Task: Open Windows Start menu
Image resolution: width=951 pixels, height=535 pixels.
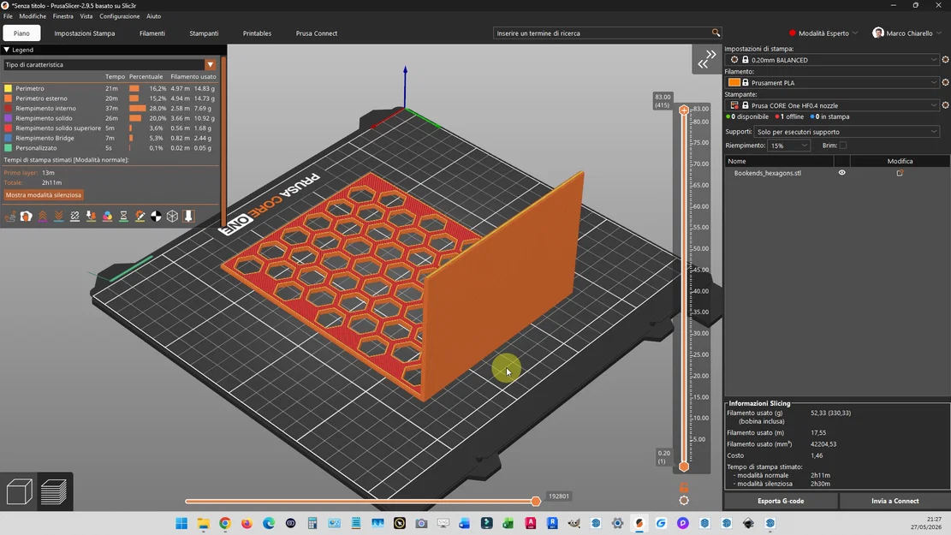Action: click(181, 523)
